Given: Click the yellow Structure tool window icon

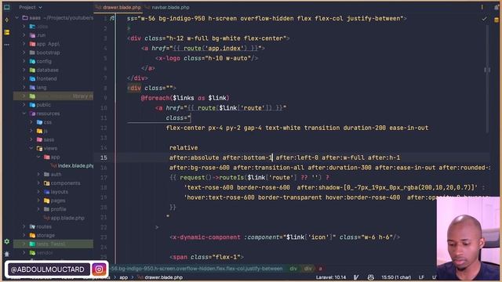Looking at the screenshot, I should tap(7, 32).
